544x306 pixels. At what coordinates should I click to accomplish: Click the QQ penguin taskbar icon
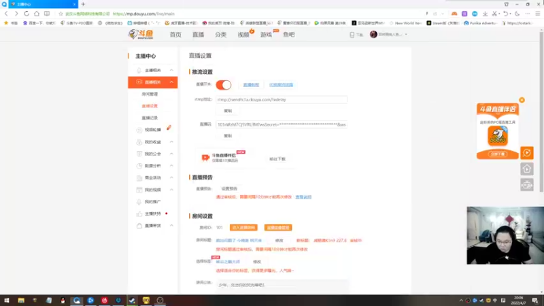point(63,301)
